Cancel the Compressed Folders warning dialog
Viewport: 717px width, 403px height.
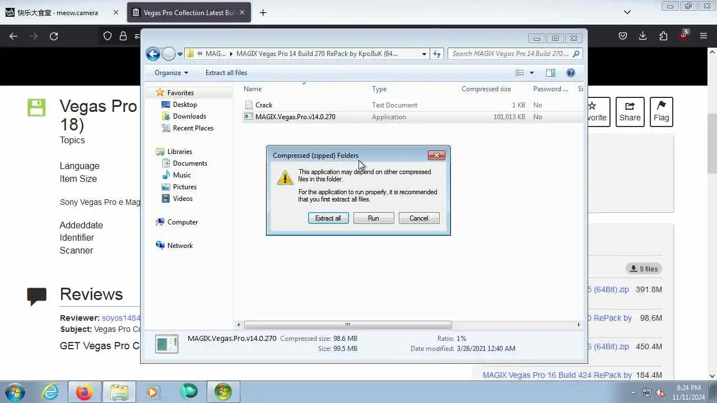coord(419,218)
